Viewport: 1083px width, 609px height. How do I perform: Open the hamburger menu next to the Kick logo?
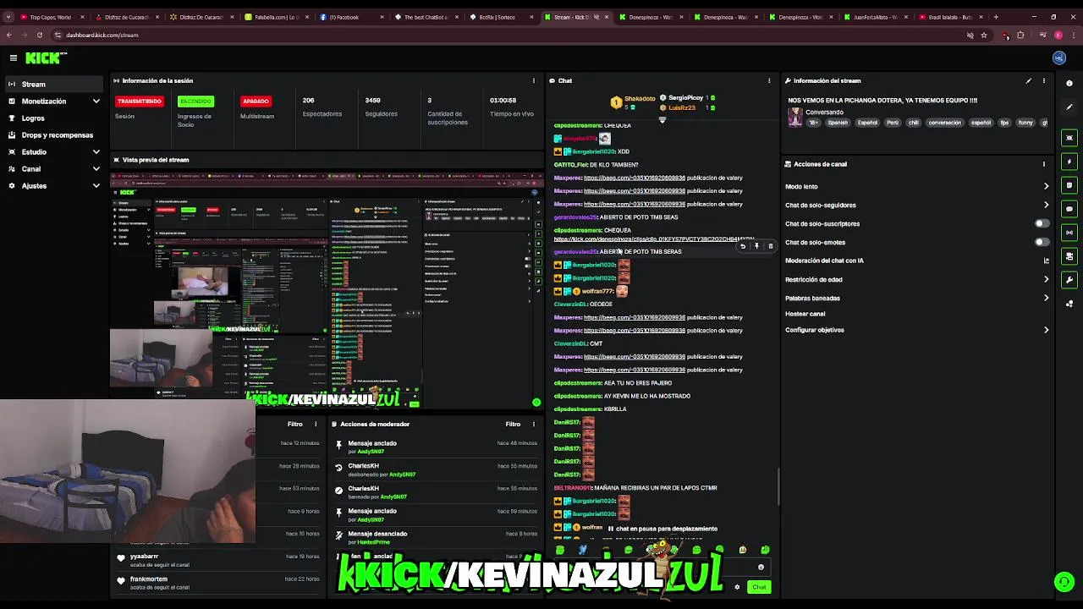(x=14, y=58)
